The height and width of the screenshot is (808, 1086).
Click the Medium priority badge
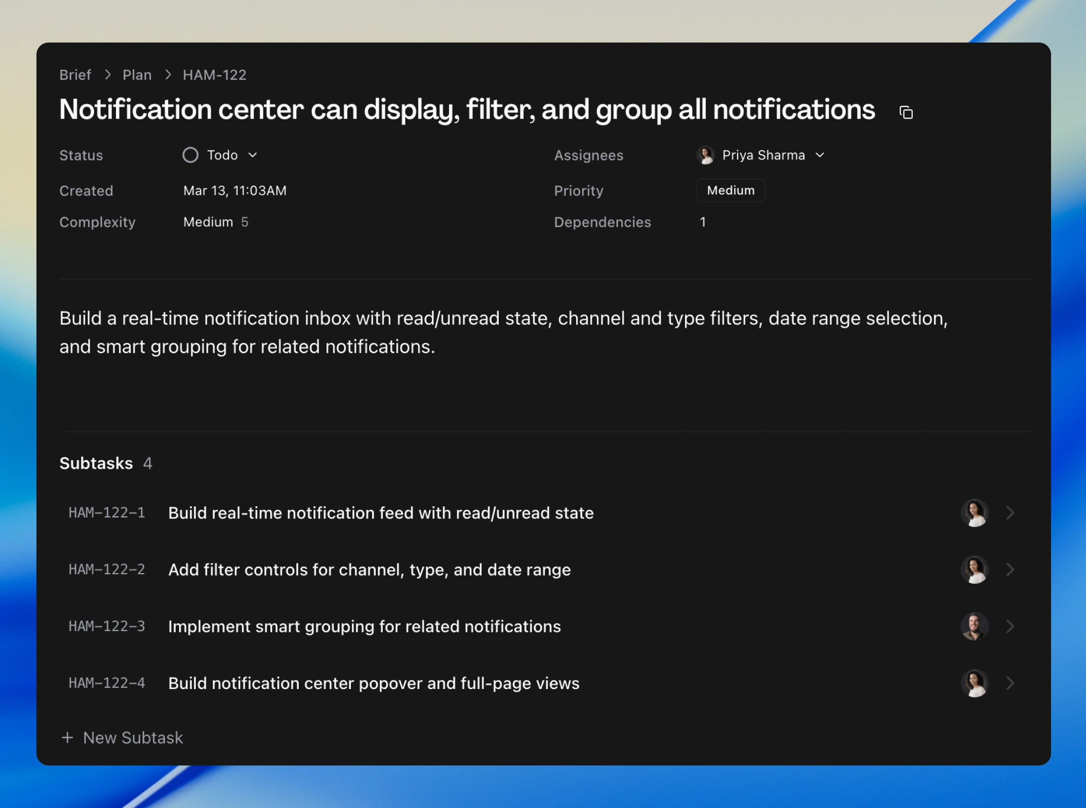(x=730, y=190)
